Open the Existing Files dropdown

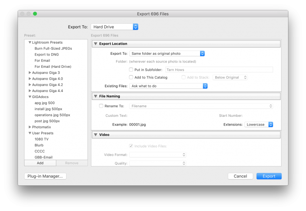(168, 86)
